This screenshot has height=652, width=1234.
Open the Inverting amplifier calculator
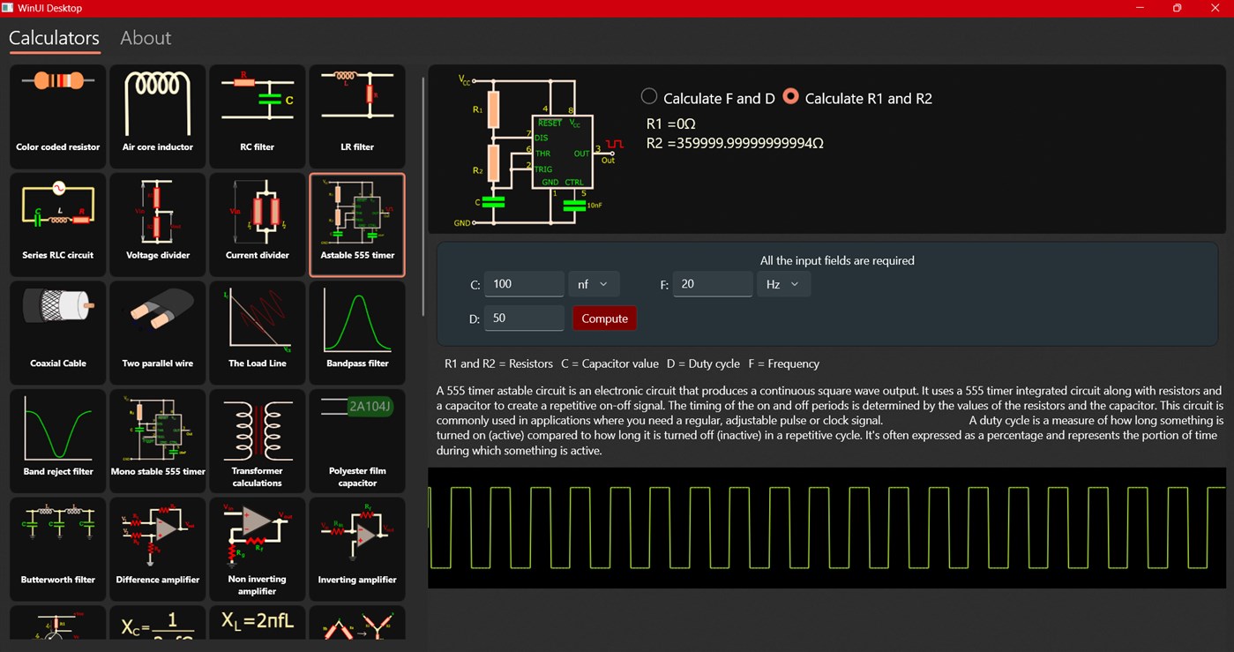tap(356, 548)
